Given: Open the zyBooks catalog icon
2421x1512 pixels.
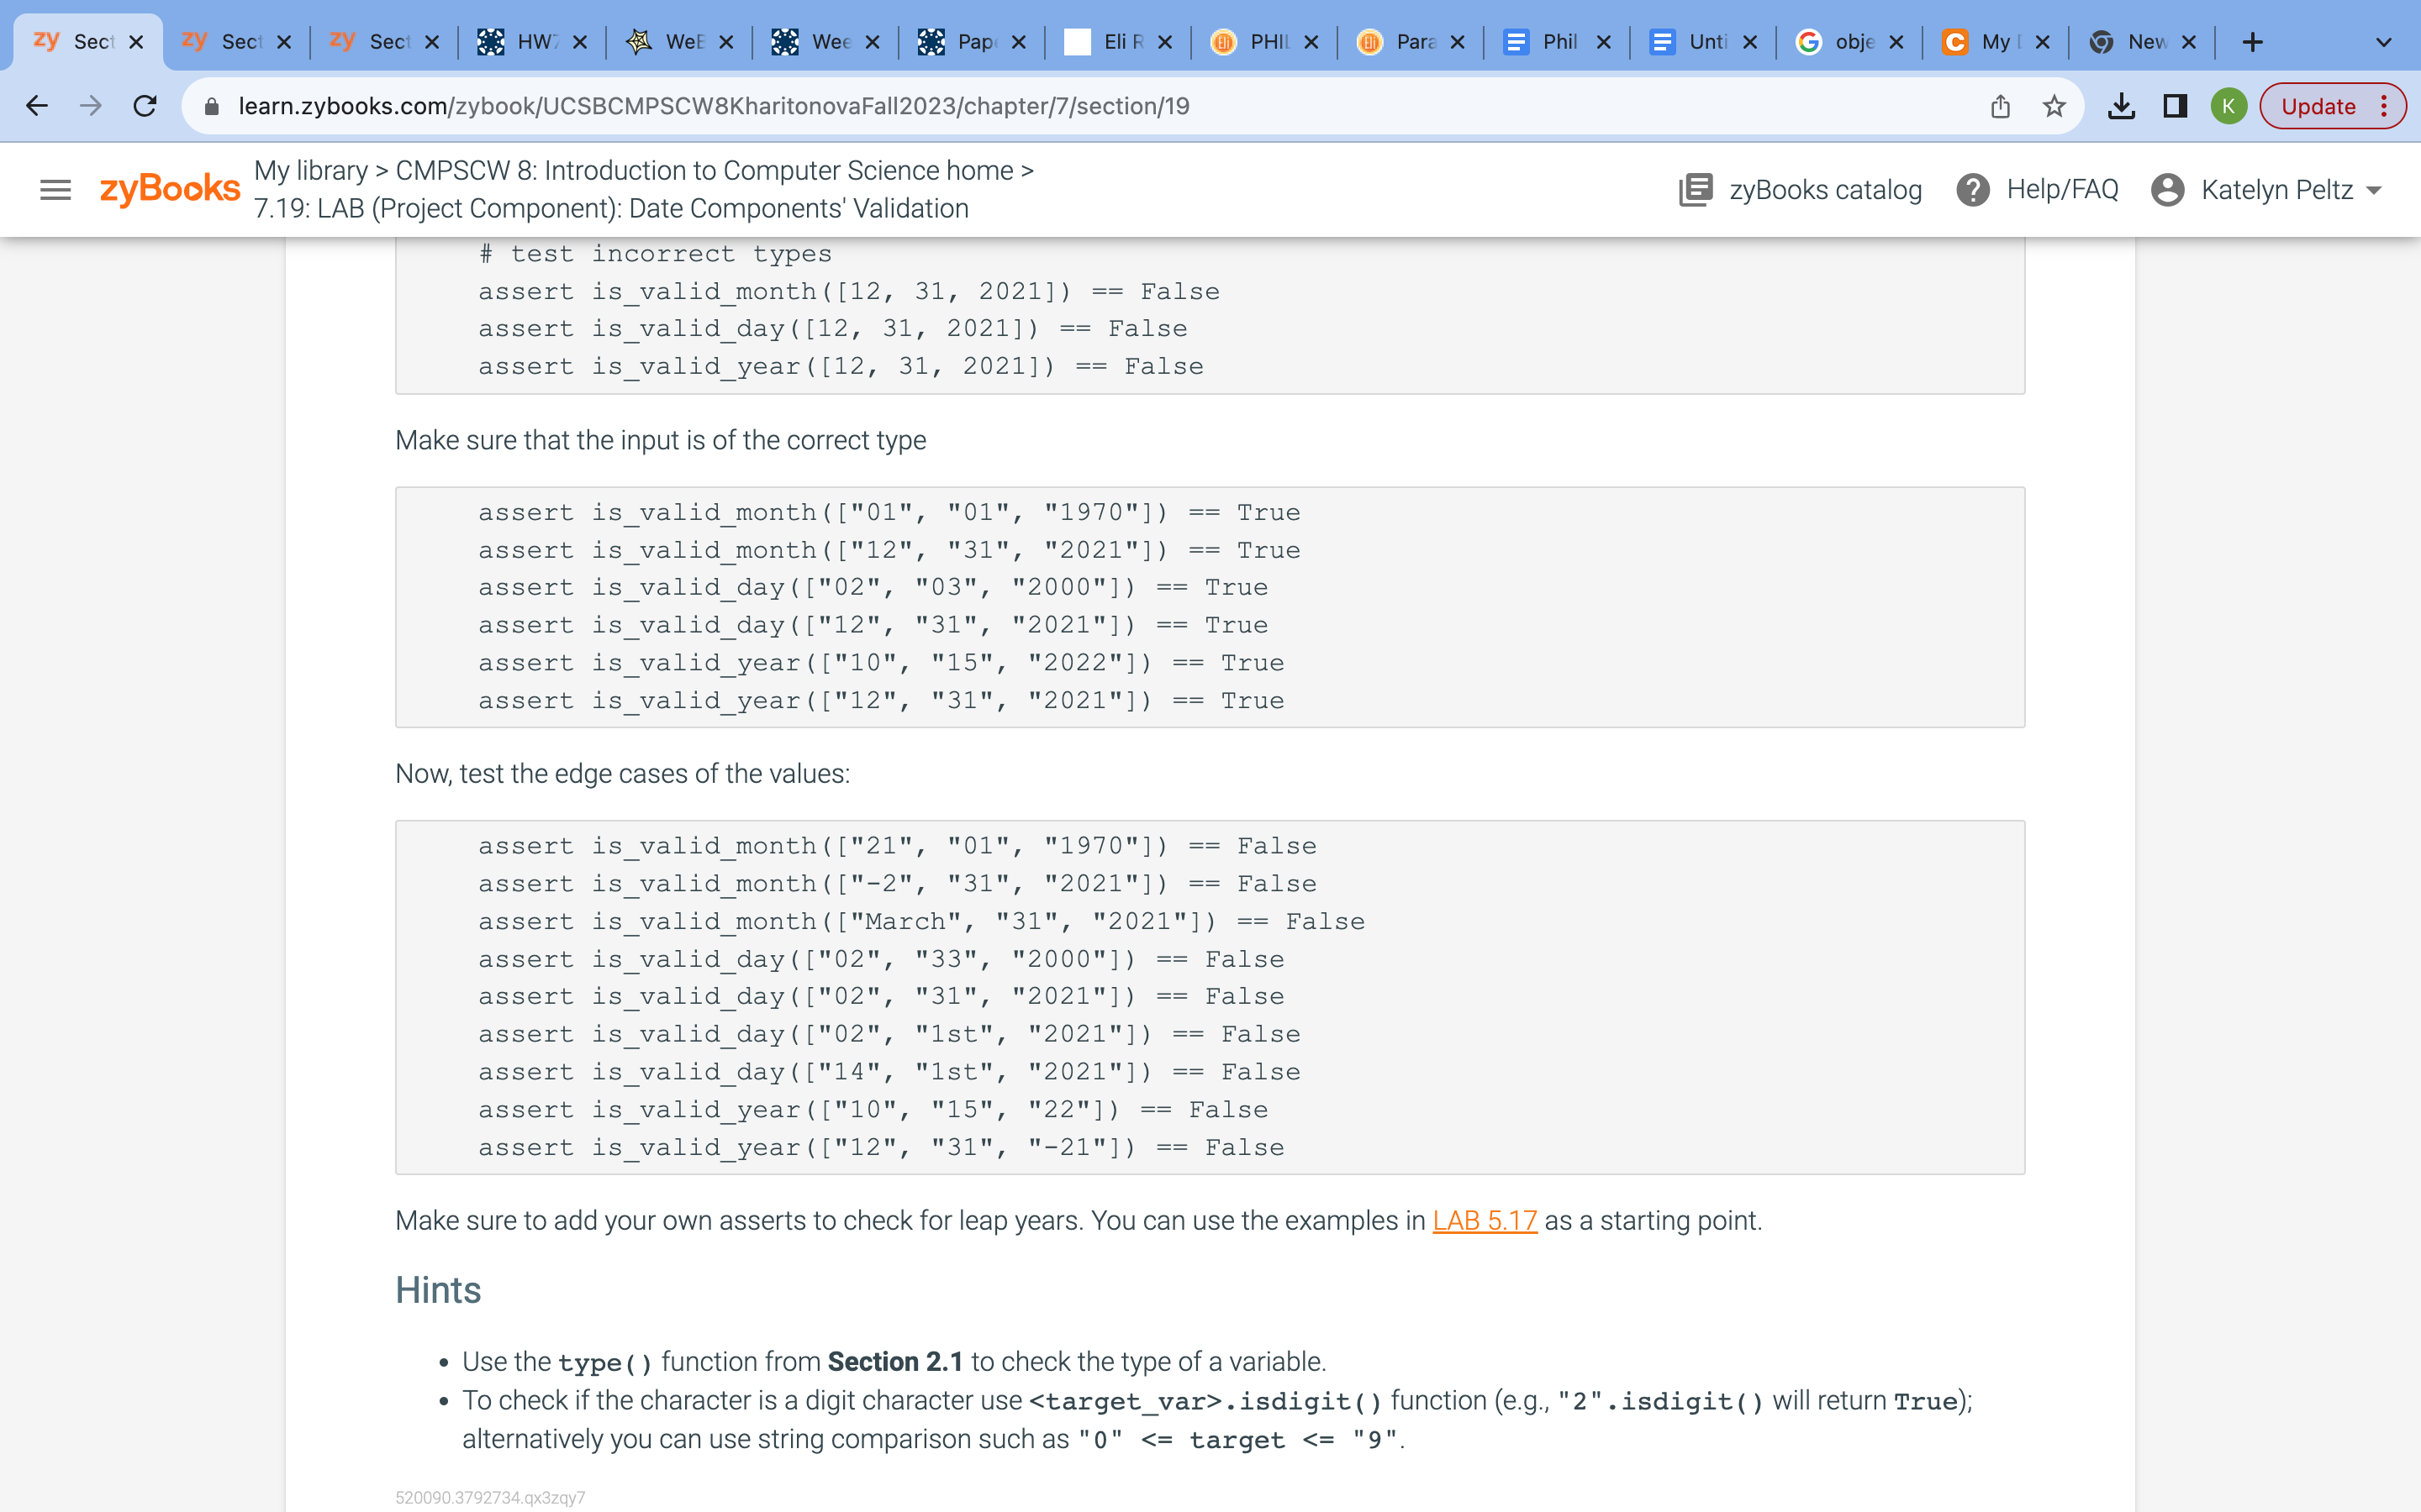Looking at the screenshot, I should coord(1696,189).
